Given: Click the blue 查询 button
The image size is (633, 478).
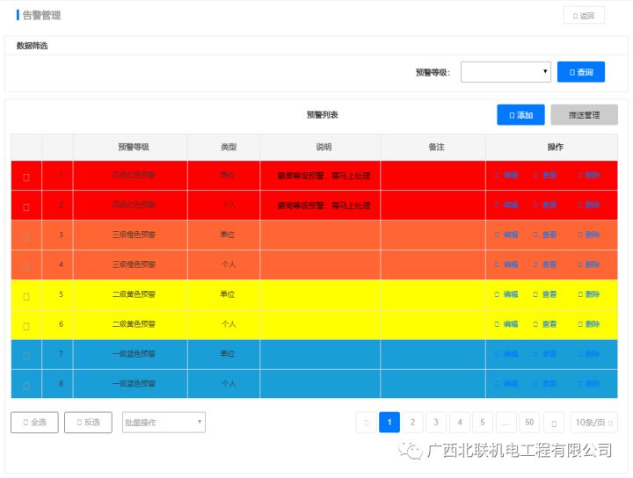Looking at the screenshot, I should [x=580, y=72].
